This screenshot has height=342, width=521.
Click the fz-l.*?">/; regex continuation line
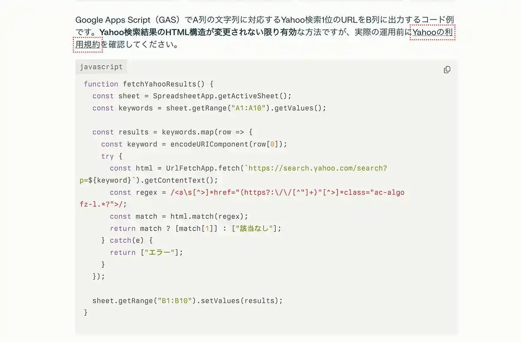(x=103, y=204)
